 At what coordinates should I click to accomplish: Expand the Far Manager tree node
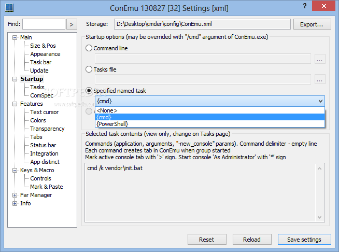click(x=15, y=195)
